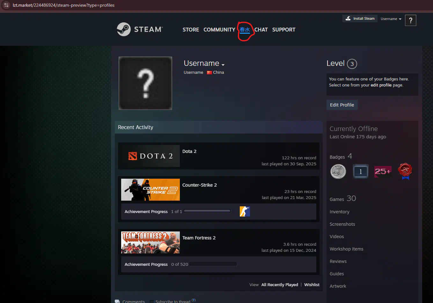Open the Dota 2 title link
This screenshot has width=433, height=303.
click(189, 151)
